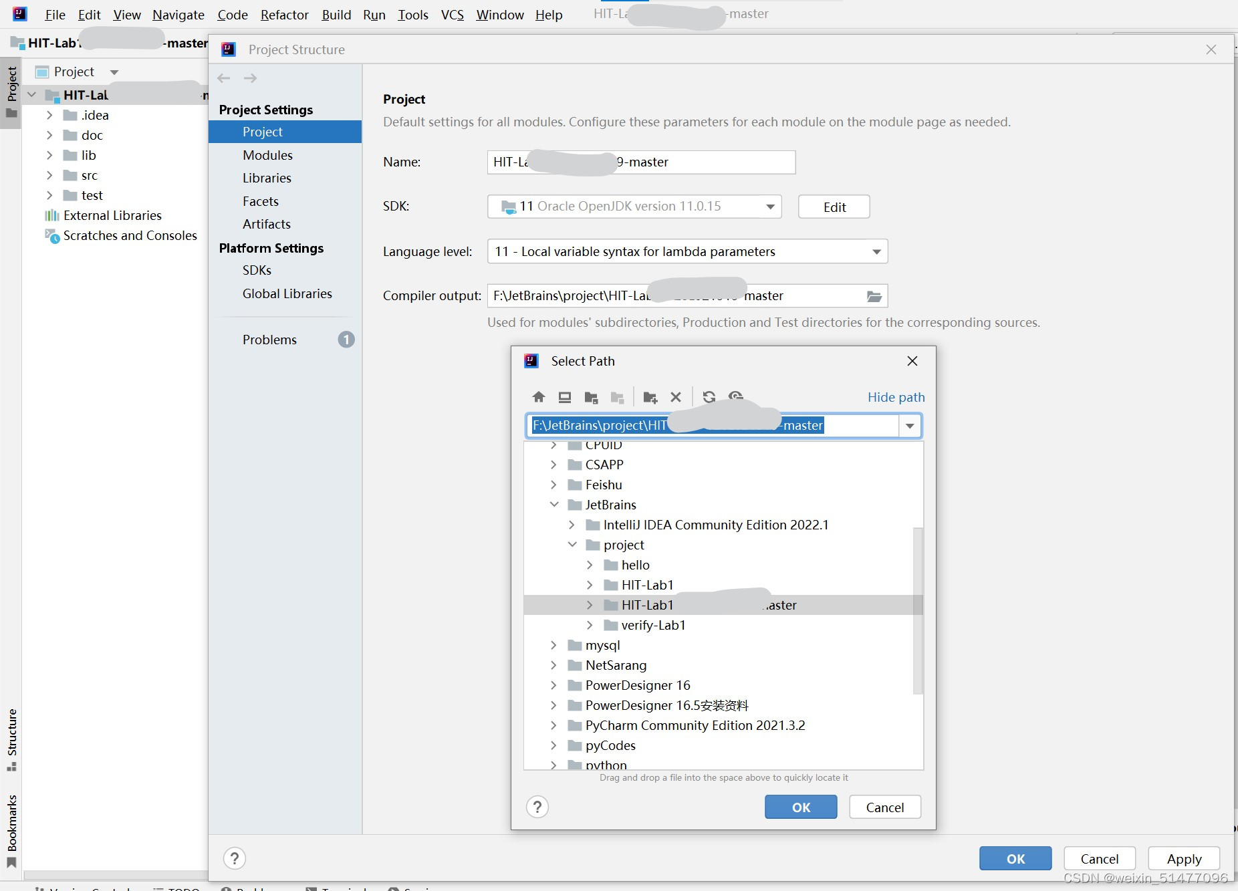1238x891 pixels.
Task: Expand the CSAPP folder
Action: 553,465
